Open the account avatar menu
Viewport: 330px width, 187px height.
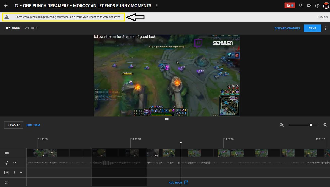tap(326, 5)
